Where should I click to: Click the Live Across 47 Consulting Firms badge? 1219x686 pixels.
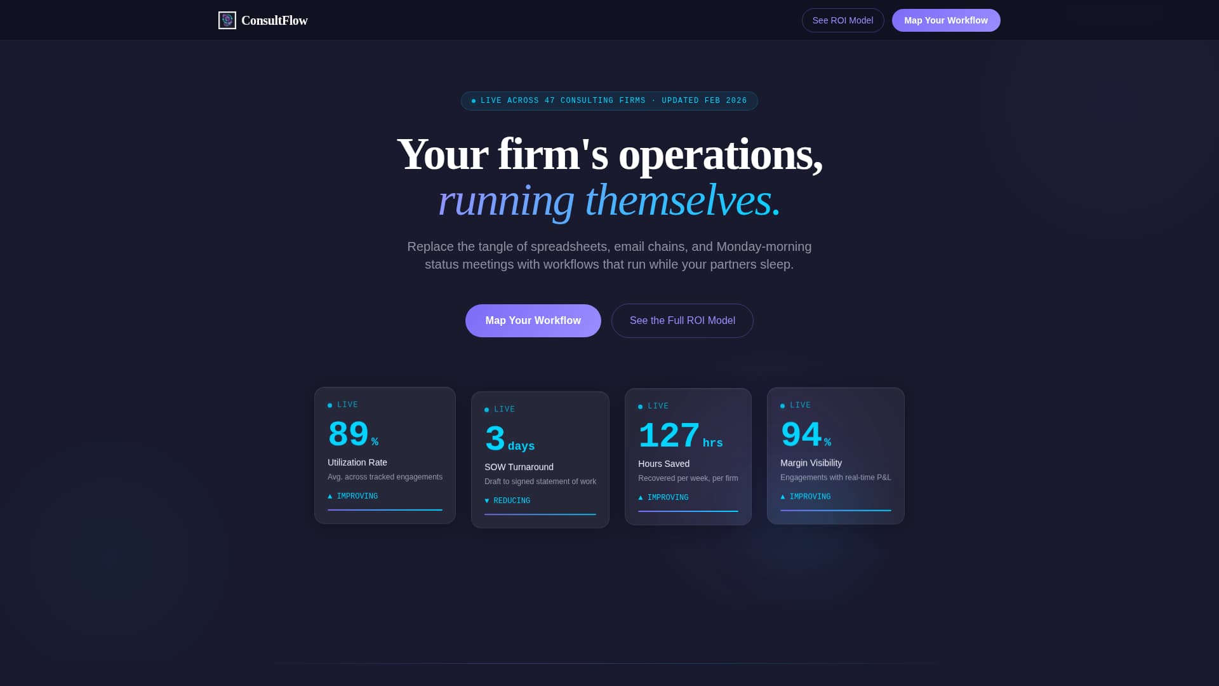(609, 101)
